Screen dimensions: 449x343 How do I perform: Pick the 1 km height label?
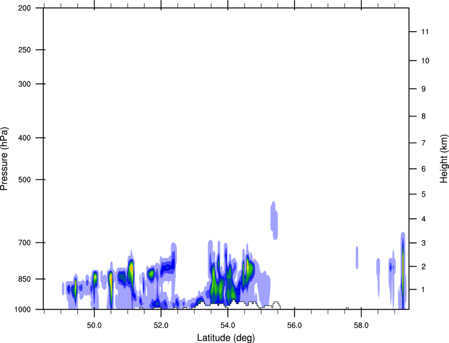423,290
